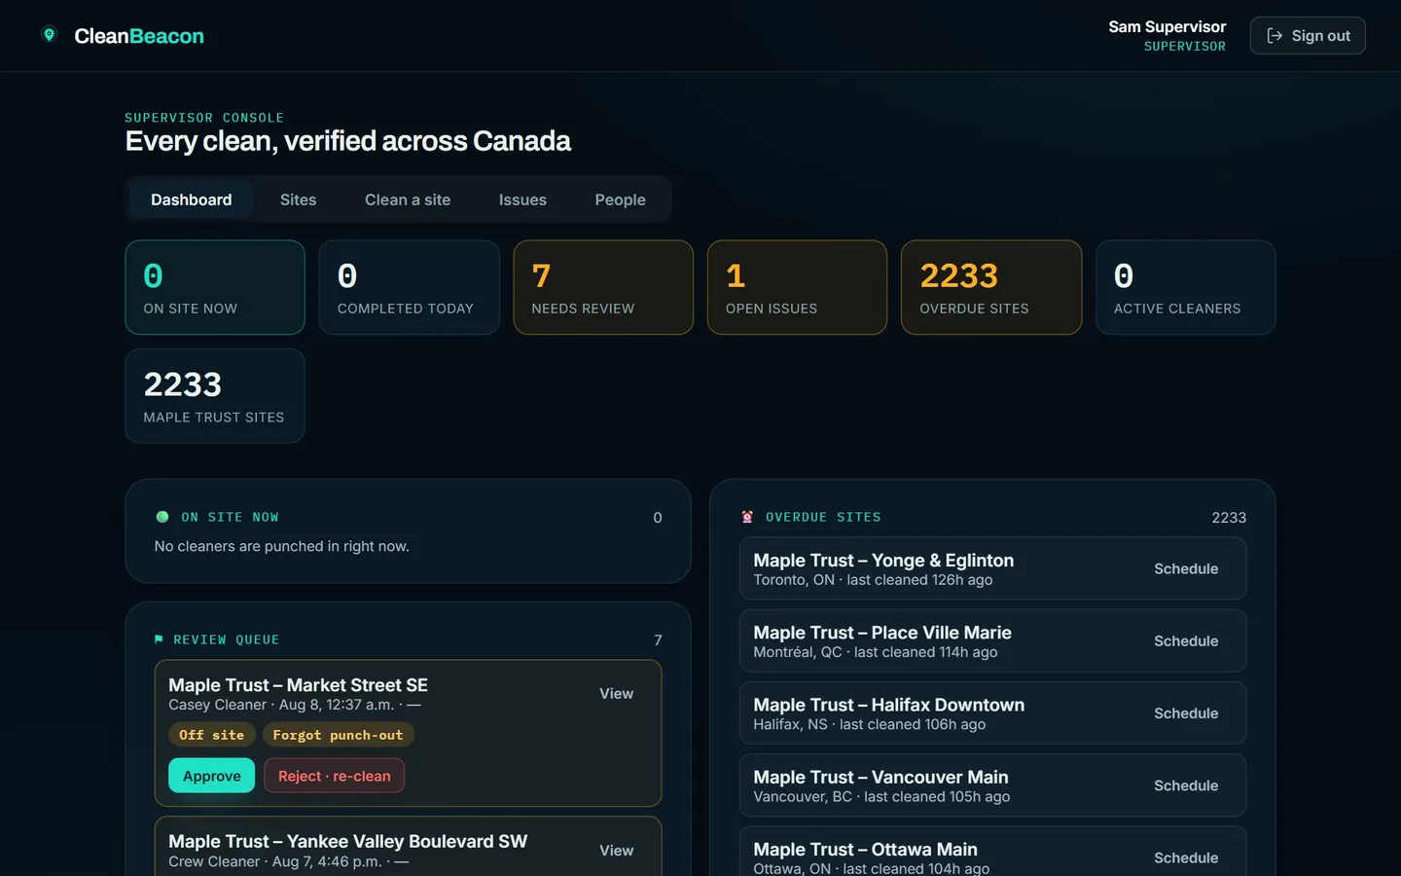Screen dimensions: 1401x876
Task: Open the Open Issues stat card
Action: pyautogui.click(x=798, y=287)
